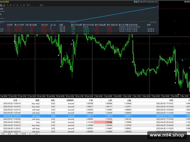190x142 pixels.
Task: Open the EA tab in bottom bar
Action: click(x=30, y=134)
